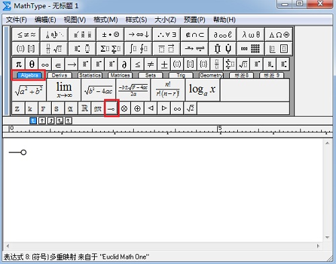Click the vertical scrollbar down arrow
The height and width of the screenshot is (264, 336).
(327, 237)
